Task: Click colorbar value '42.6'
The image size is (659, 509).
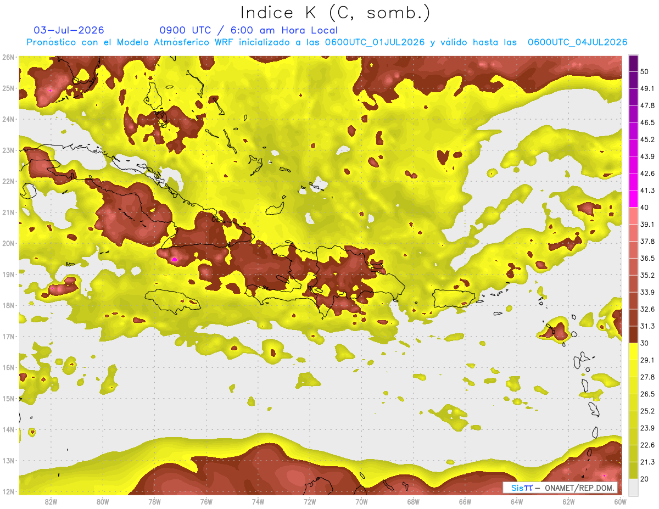Action: pyautogui.click(x=647, y=174)
